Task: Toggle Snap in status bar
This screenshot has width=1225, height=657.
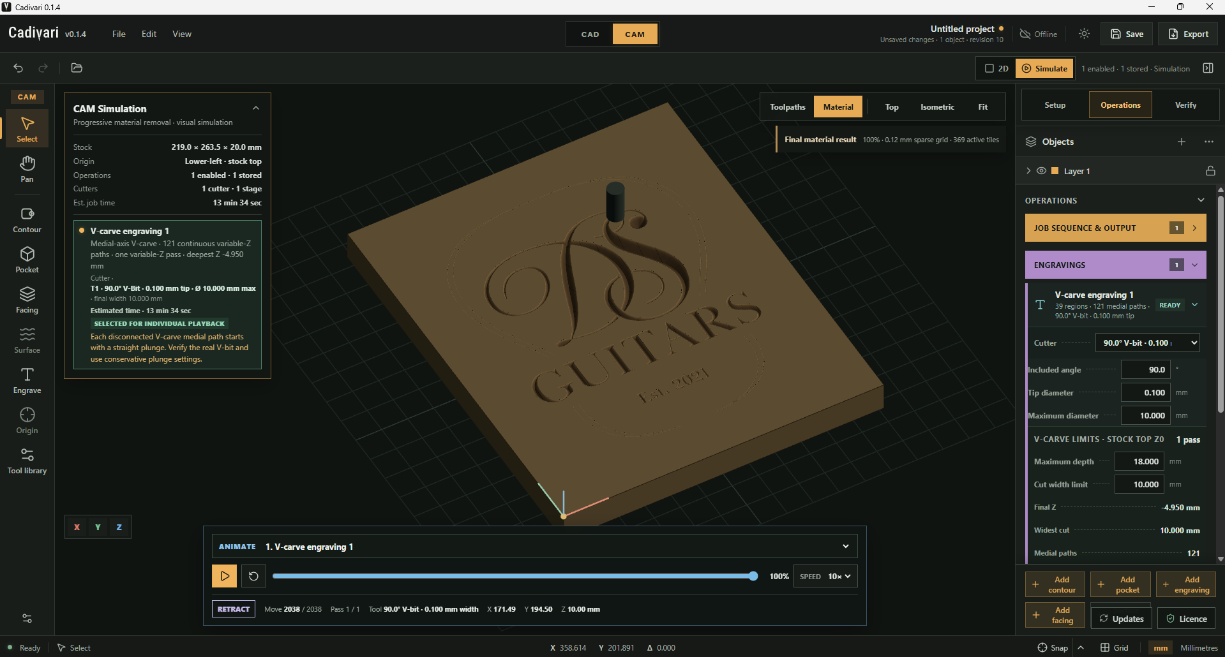Action: click(1053, 647)
